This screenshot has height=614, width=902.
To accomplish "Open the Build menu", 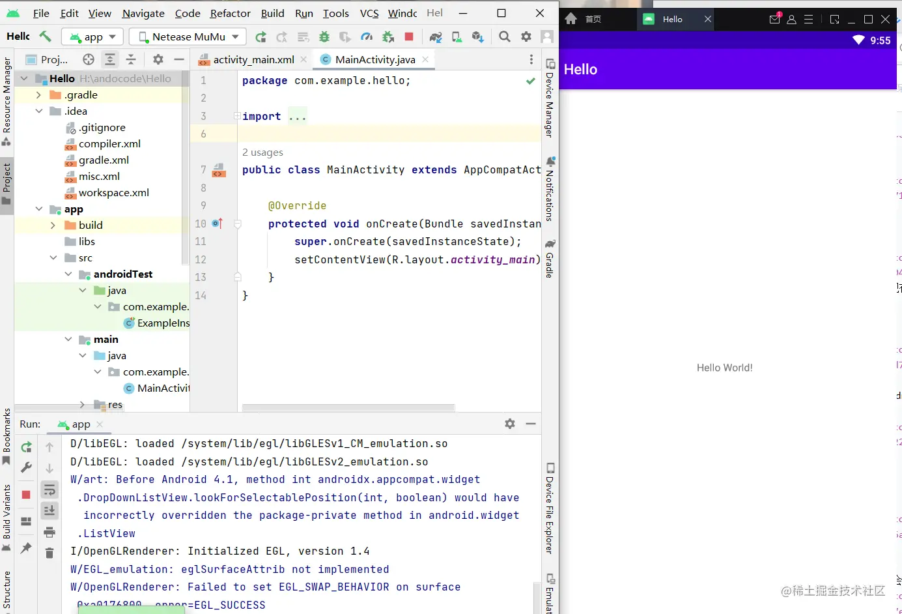I will point(272,13).
